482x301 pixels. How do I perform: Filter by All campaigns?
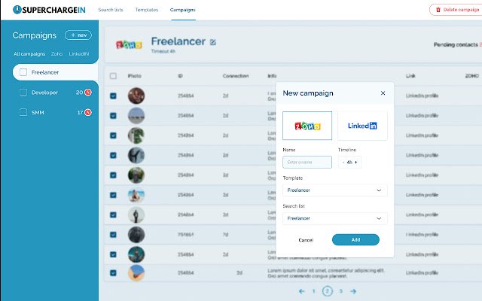pyautogui.click(x=29, y=53)
